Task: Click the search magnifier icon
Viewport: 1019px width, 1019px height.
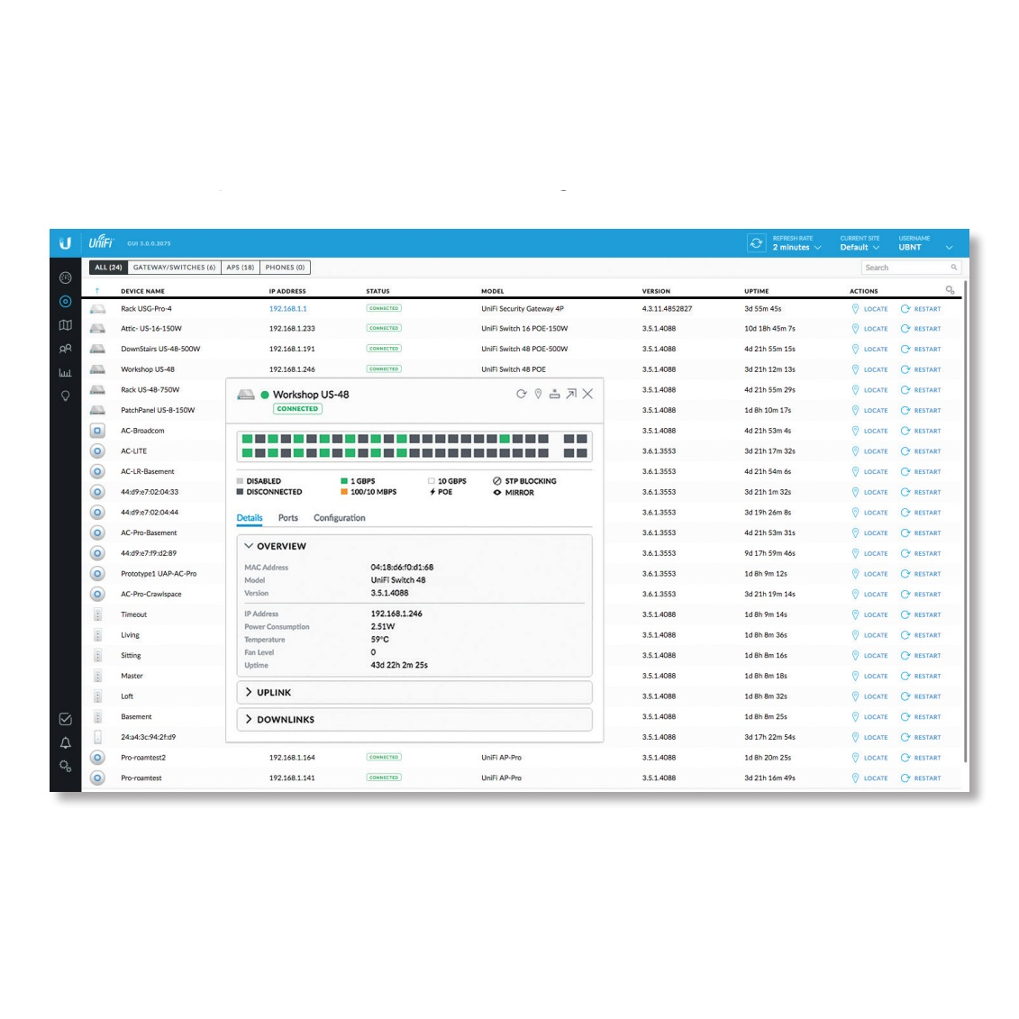Action: pyautogui.click(x=954, y=267)
